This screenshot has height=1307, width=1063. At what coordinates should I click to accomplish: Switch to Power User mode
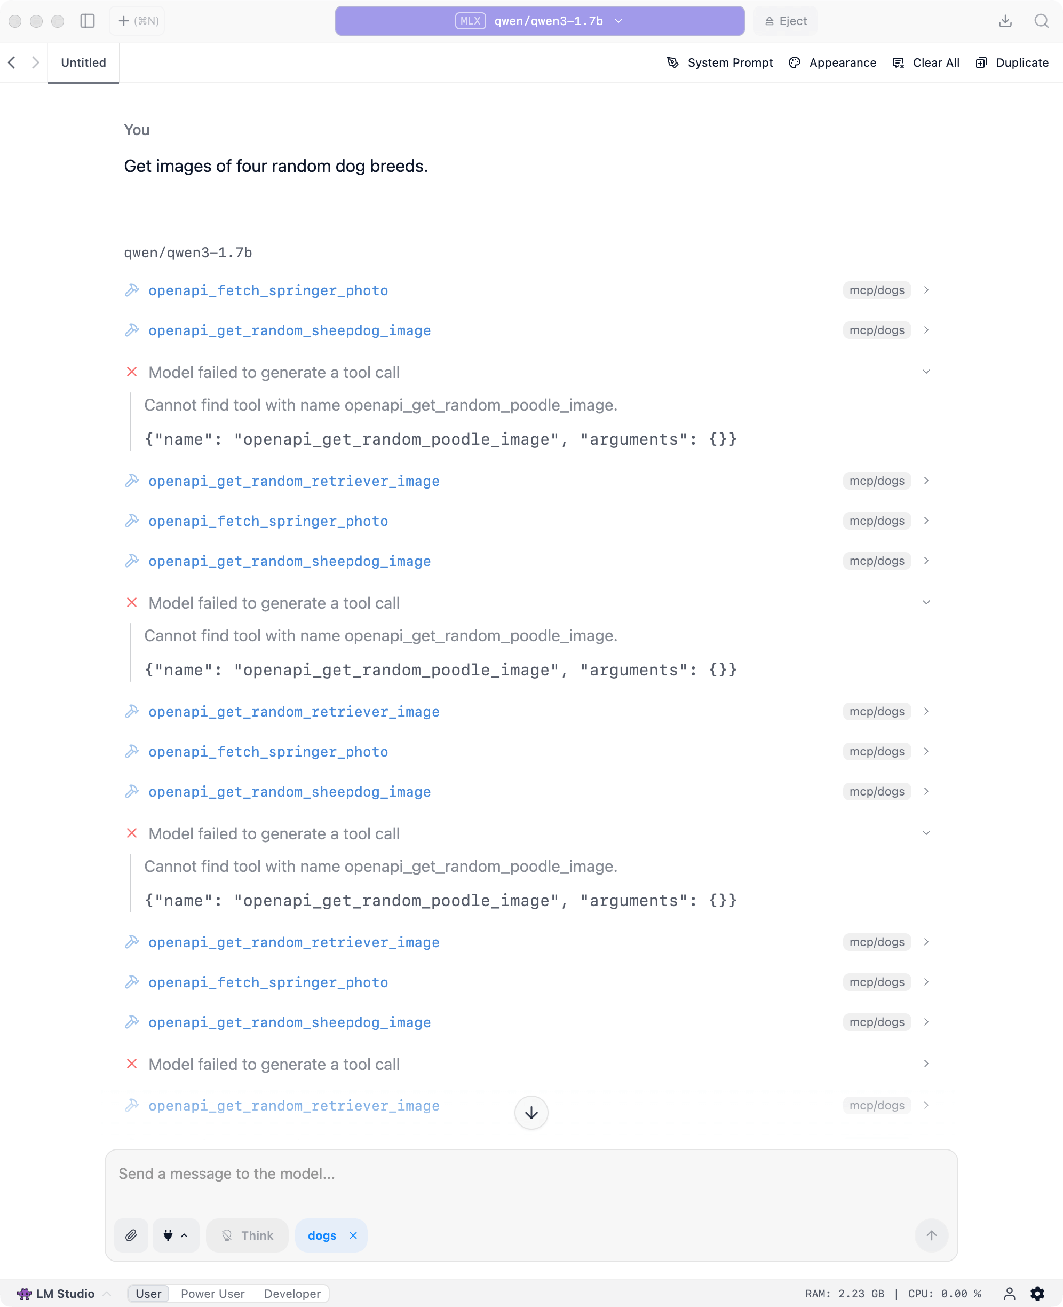tap(212, 1294)
